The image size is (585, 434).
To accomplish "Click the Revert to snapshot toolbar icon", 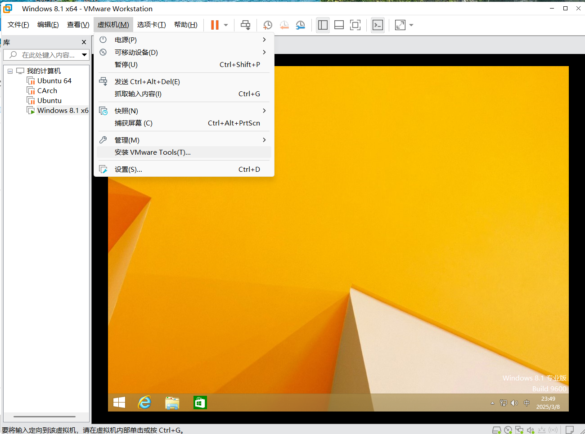I will (x=284, y=25).
